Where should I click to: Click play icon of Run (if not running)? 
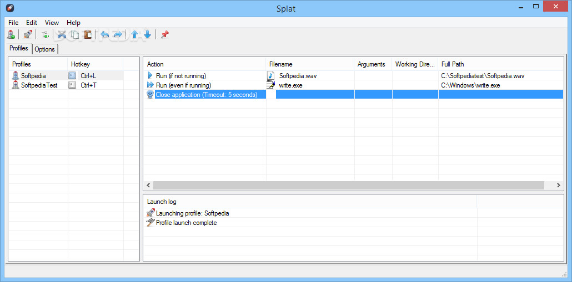coord(150,76)
